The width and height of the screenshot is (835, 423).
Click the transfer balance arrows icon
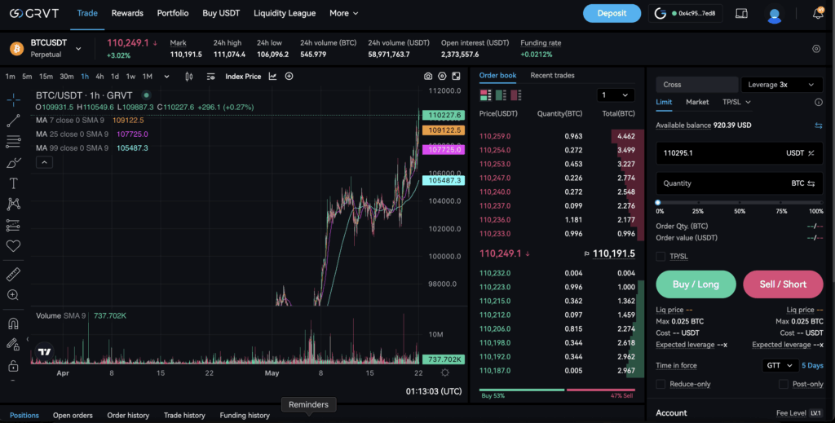point(819,126)
